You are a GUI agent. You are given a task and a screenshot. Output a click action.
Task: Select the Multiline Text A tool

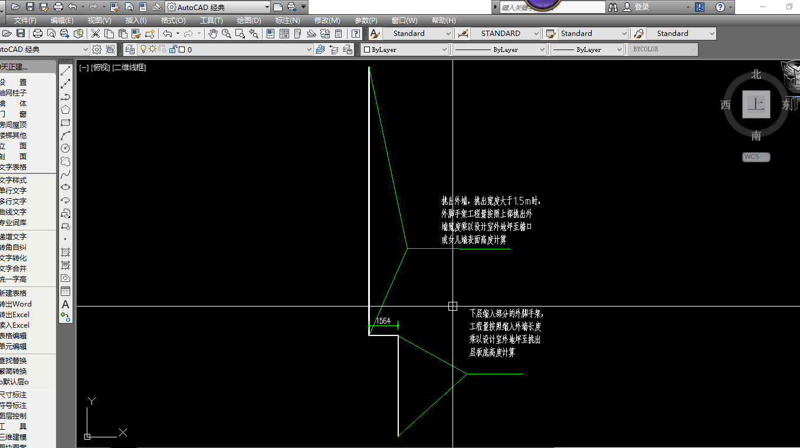click(x=65, y=304)
